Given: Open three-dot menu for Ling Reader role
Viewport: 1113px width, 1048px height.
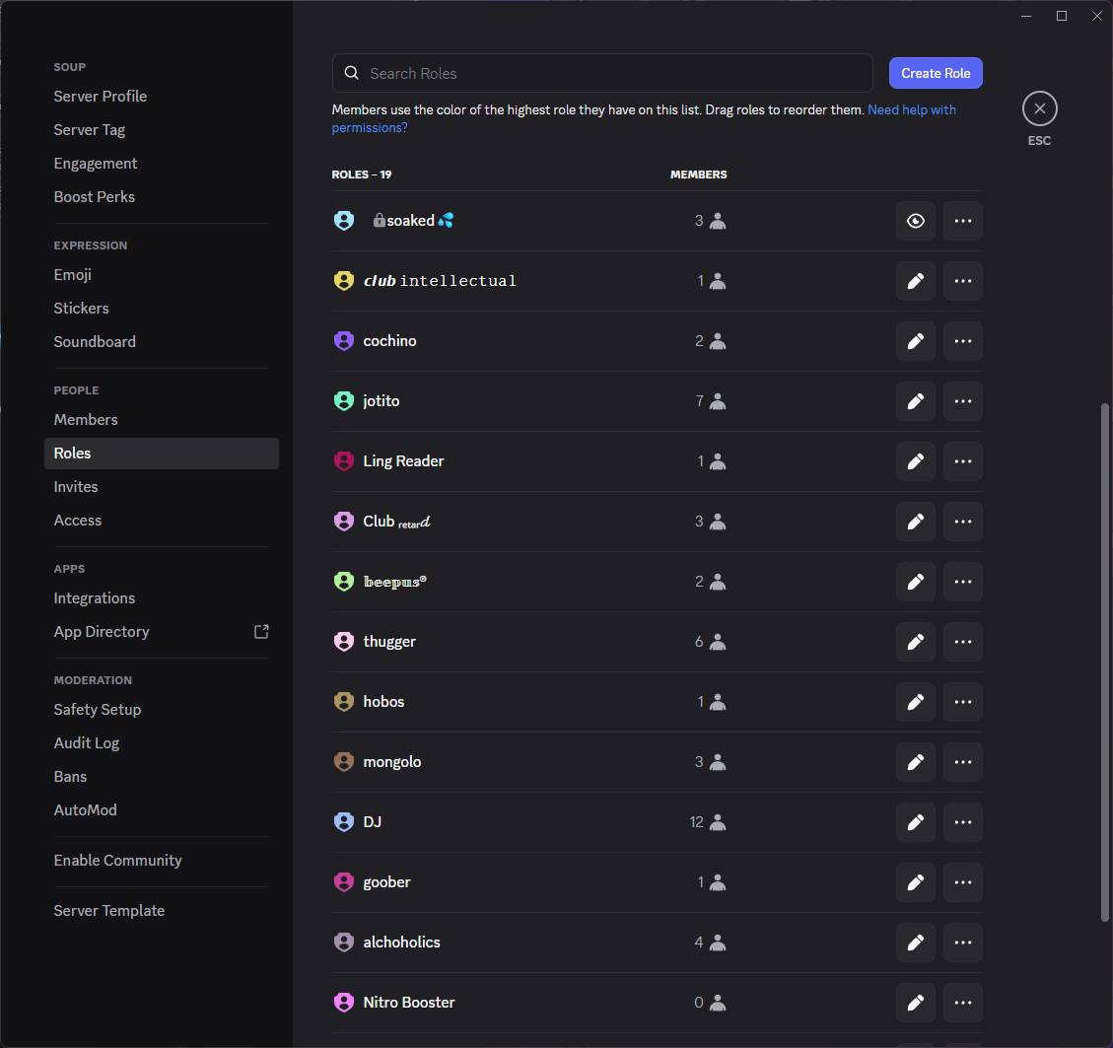Looking at the screenshot, I should click(962, 461).
